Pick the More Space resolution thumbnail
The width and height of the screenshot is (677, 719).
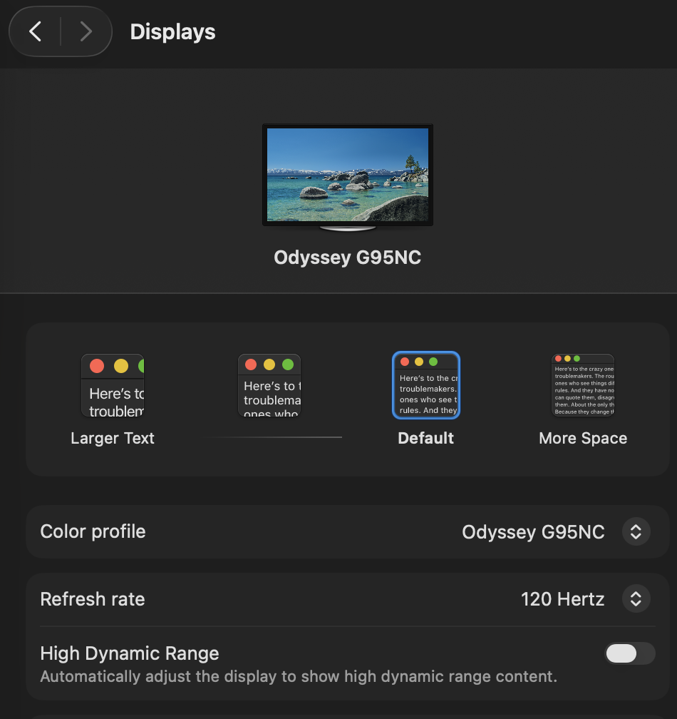point(583,385)
